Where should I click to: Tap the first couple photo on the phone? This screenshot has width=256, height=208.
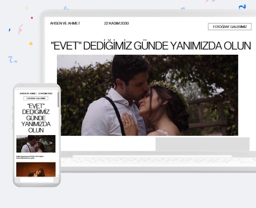pos(36,144)
